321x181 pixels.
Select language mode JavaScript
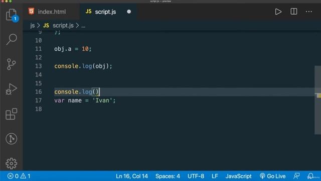coord(238,176)
